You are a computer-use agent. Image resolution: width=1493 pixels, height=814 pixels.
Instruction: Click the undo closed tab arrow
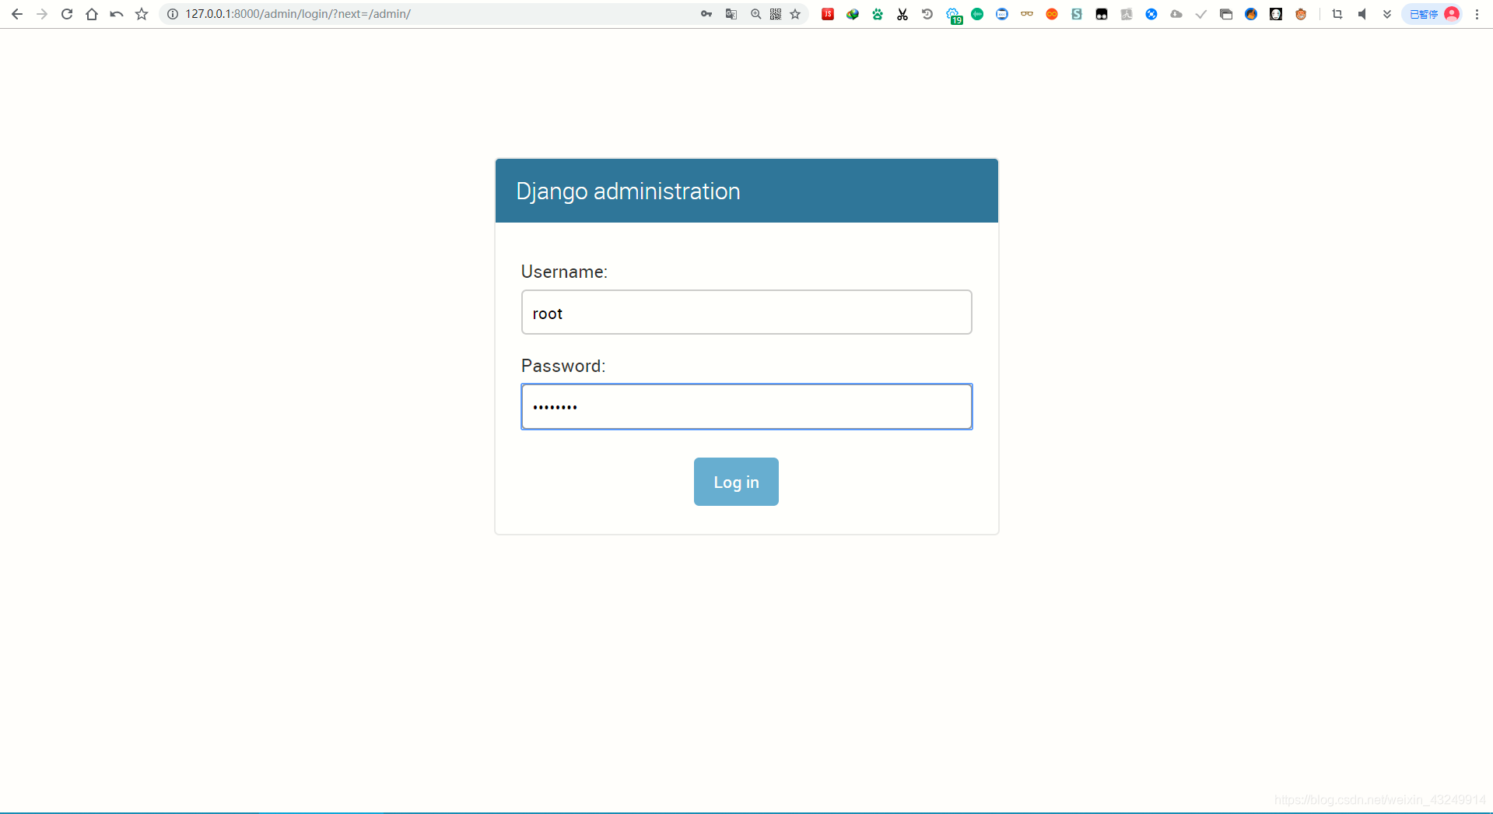coord(117,14)
